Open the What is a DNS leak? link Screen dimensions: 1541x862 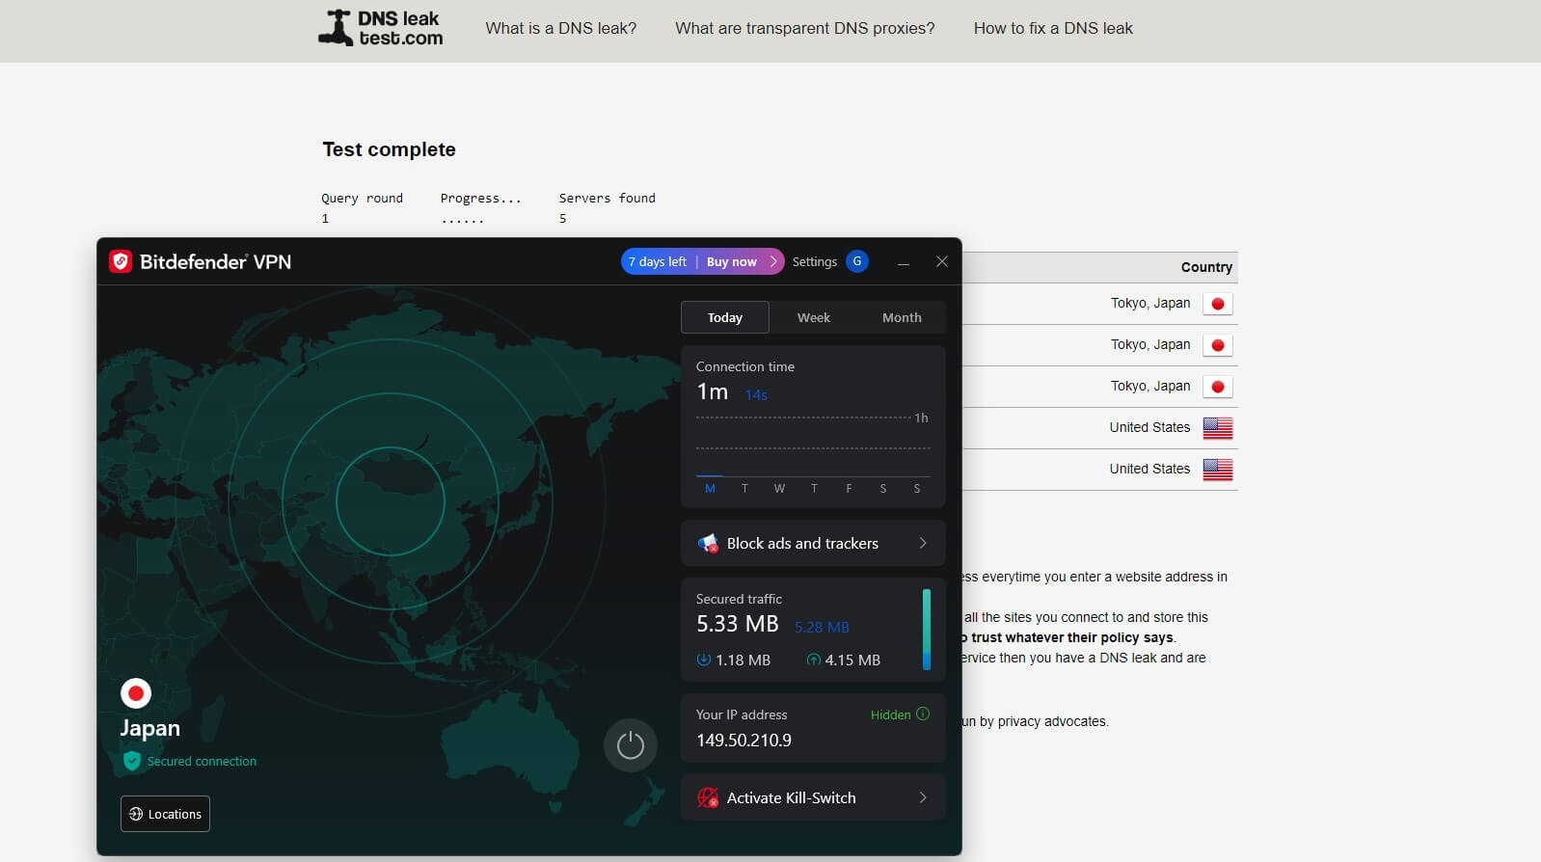561,28
